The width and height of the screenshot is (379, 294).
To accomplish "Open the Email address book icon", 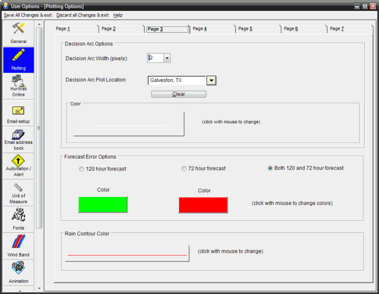I will click(x=18, y=135).
